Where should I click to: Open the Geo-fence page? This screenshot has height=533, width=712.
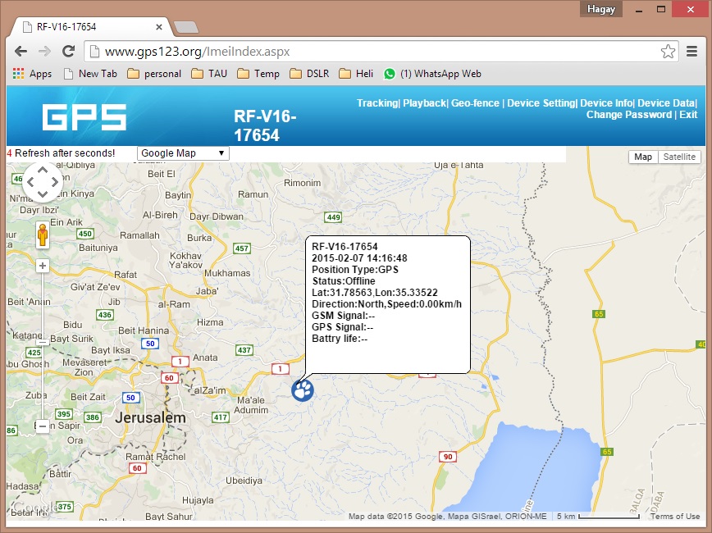[475, 103]
